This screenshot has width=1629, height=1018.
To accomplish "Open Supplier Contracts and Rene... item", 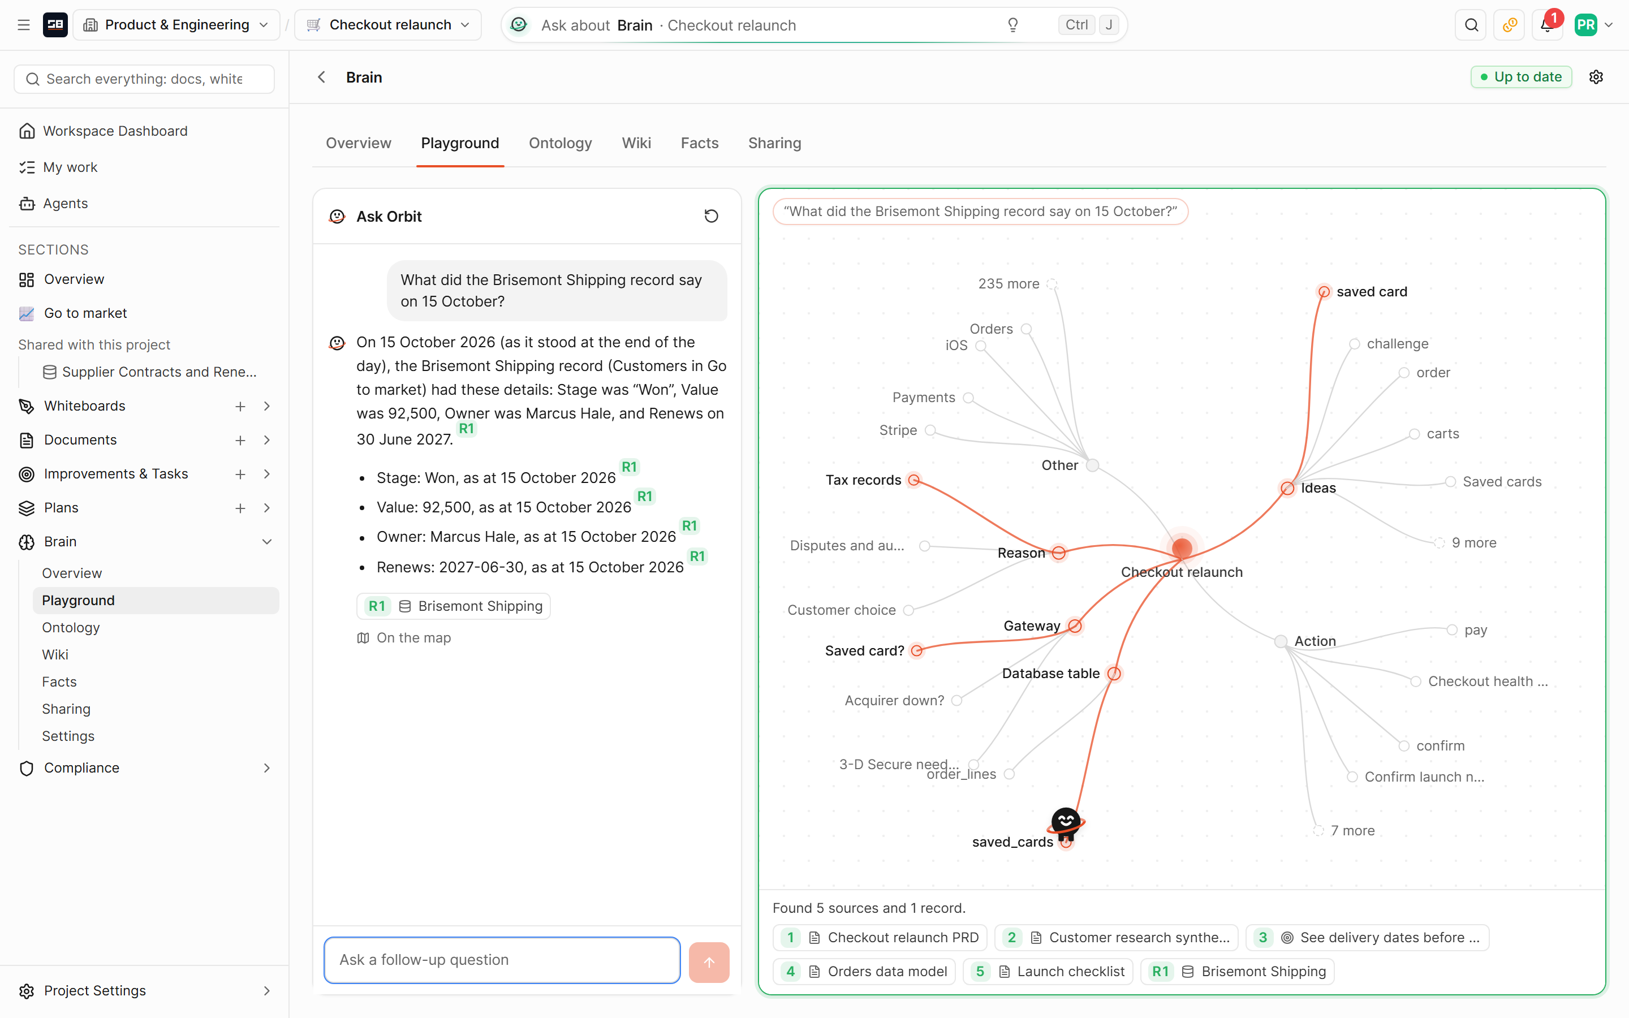I will (151, 372).
